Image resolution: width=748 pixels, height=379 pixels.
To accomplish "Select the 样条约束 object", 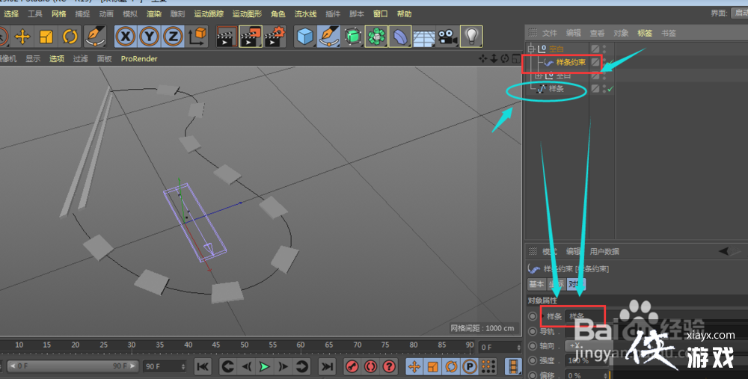I will point(571,63).
